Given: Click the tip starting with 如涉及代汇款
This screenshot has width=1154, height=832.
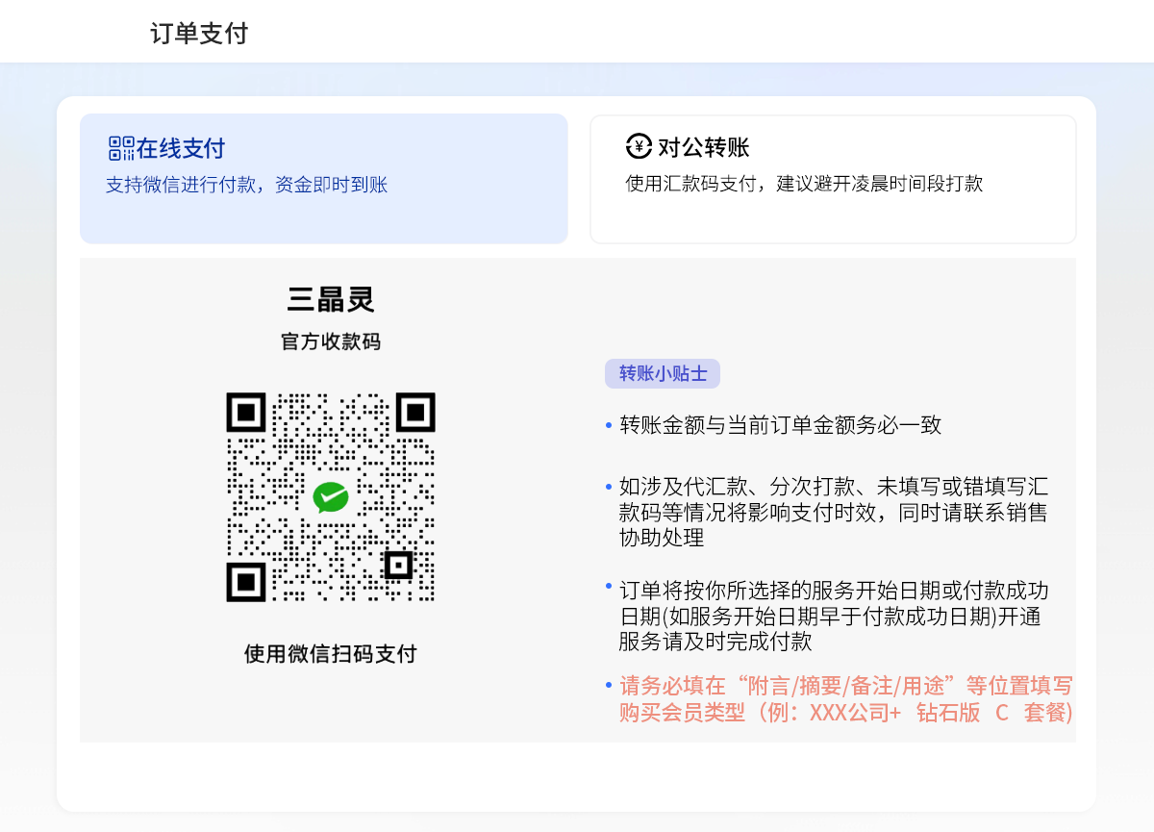Looking at the screenshot, I should coord(833,512).
